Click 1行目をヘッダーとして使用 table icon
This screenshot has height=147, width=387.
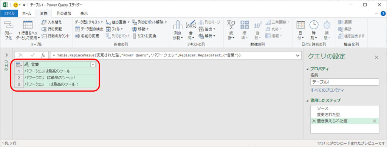pyautogui.click(x=28, y=25)
